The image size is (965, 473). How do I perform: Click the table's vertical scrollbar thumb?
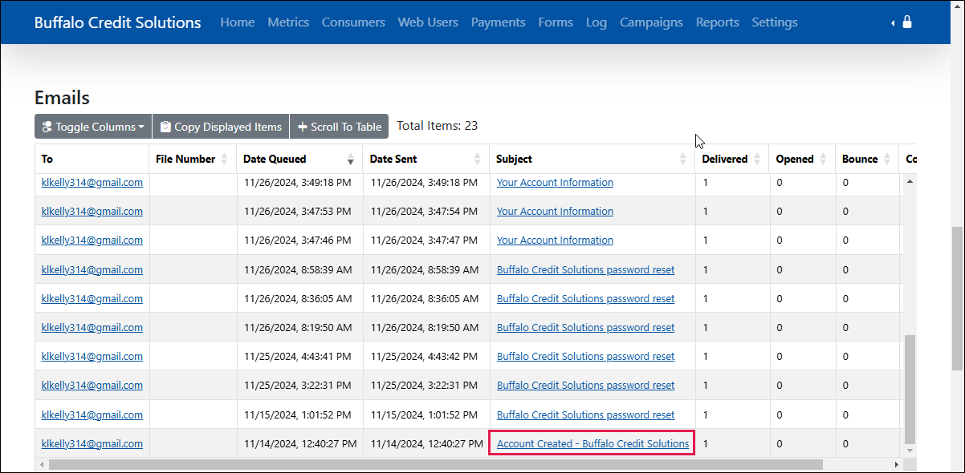909,389
